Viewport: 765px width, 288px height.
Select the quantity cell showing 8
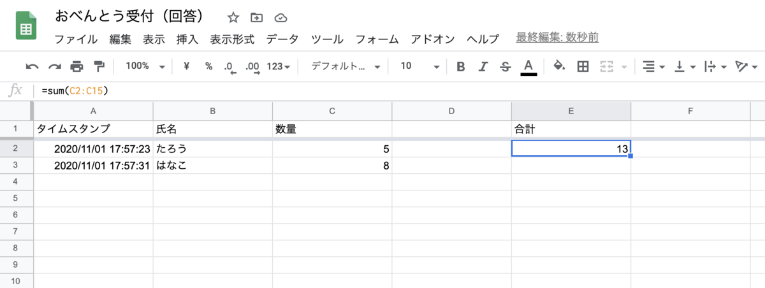tap(332, 165)
